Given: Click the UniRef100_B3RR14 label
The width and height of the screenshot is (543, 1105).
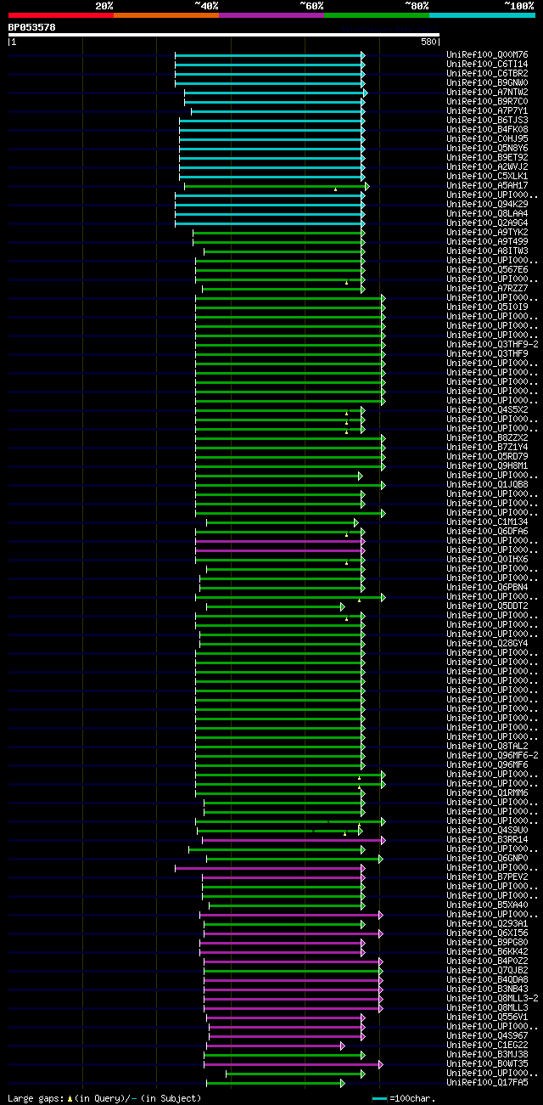Looking at the screenshot, I should pyautogui.click(x=487, y=840).
